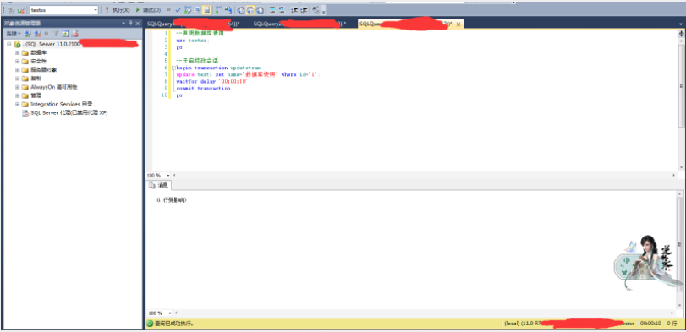Open the 消息 messages tab

coord(158,186)
